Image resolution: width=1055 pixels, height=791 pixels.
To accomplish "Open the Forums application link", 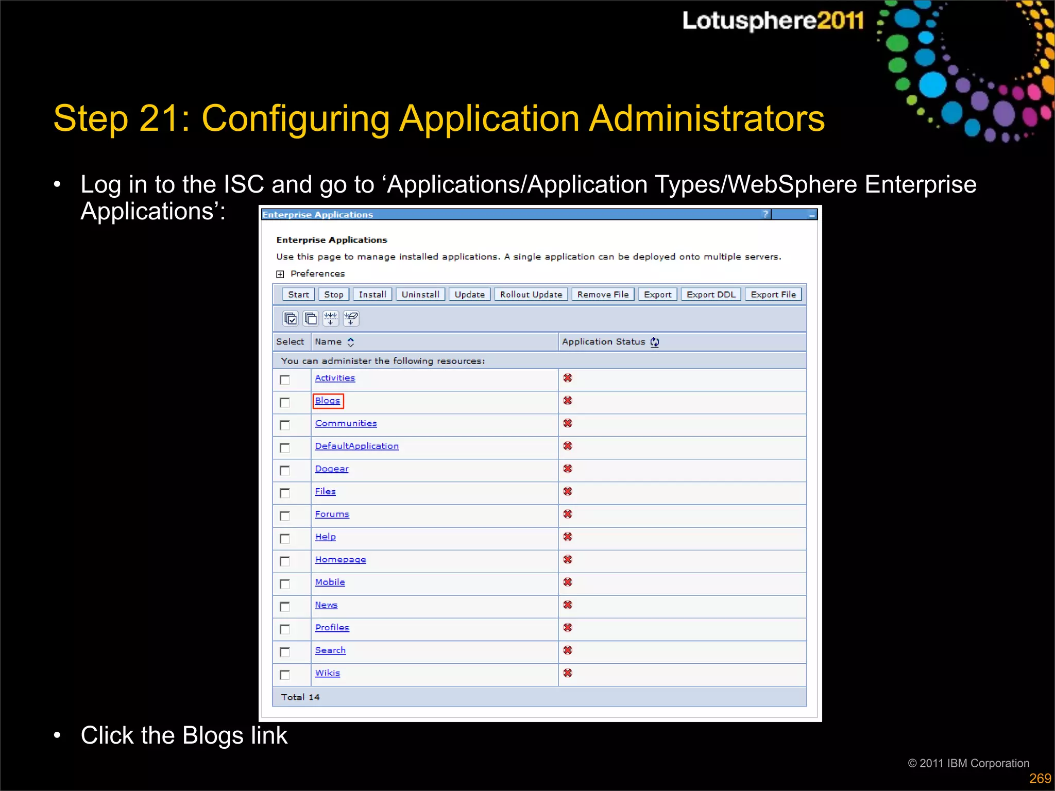I will point(332,514).
